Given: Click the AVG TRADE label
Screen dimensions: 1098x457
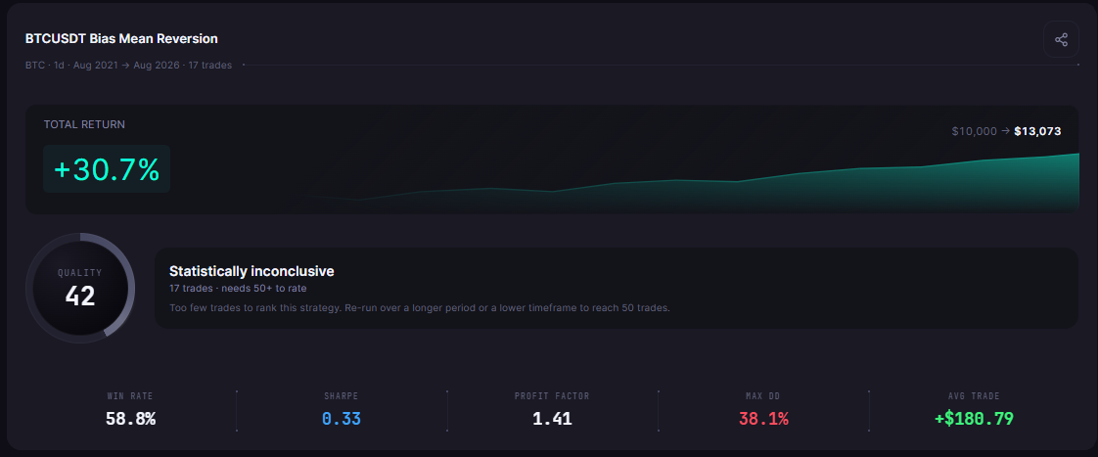Looking at the screenshot, I should coord(974,396).
